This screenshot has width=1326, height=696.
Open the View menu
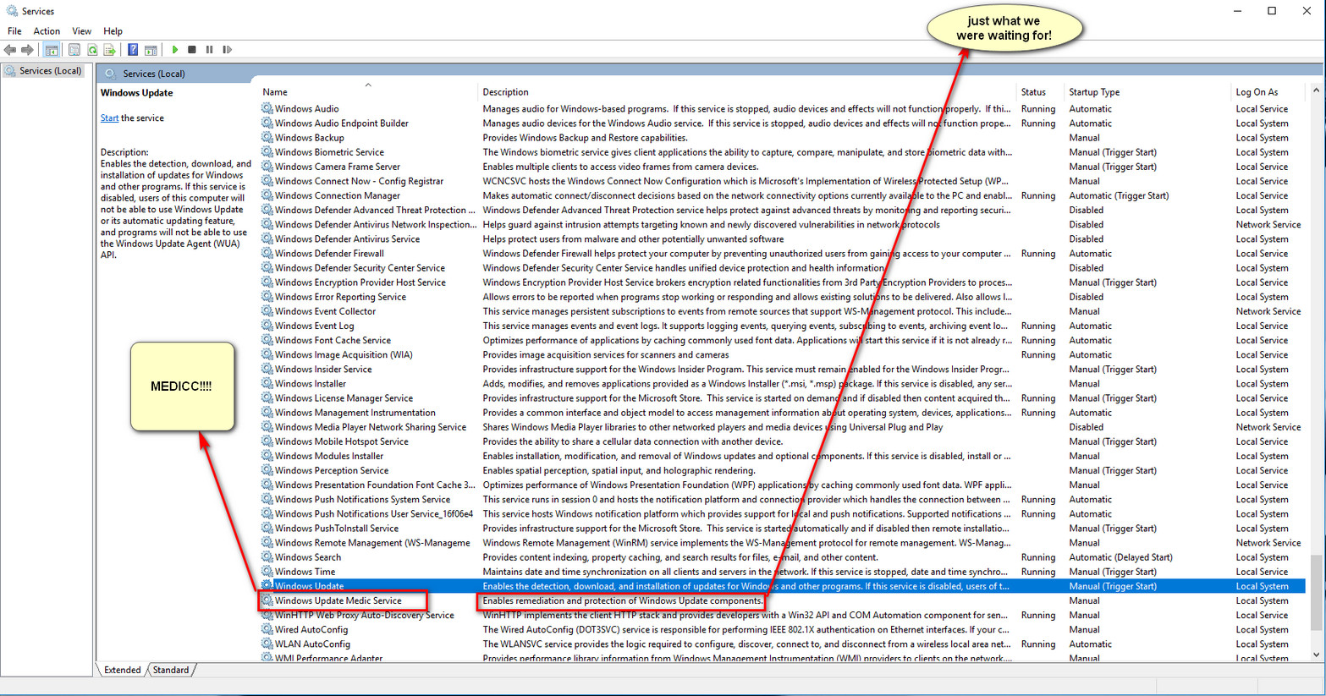[82, 31]
